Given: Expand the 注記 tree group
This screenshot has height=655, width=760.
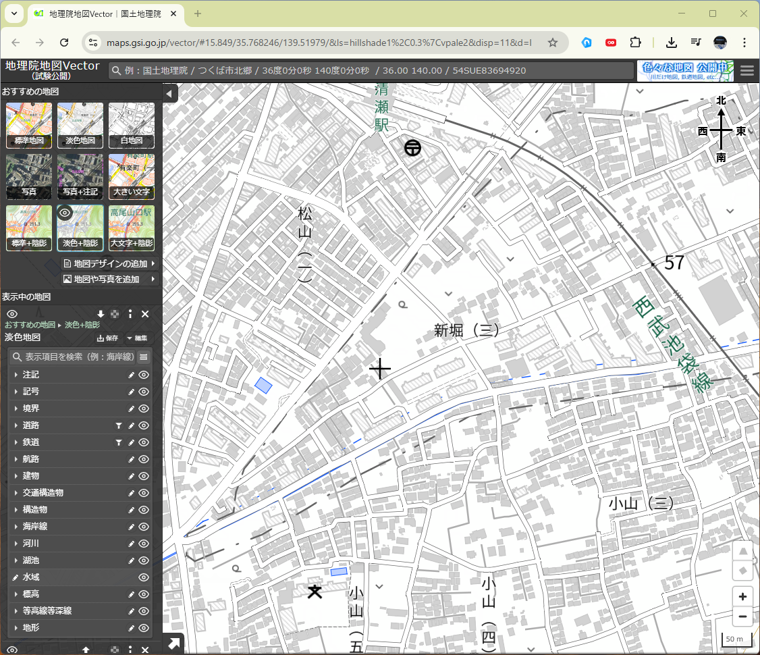Looking at the screenshot, I should coord(16,375).
